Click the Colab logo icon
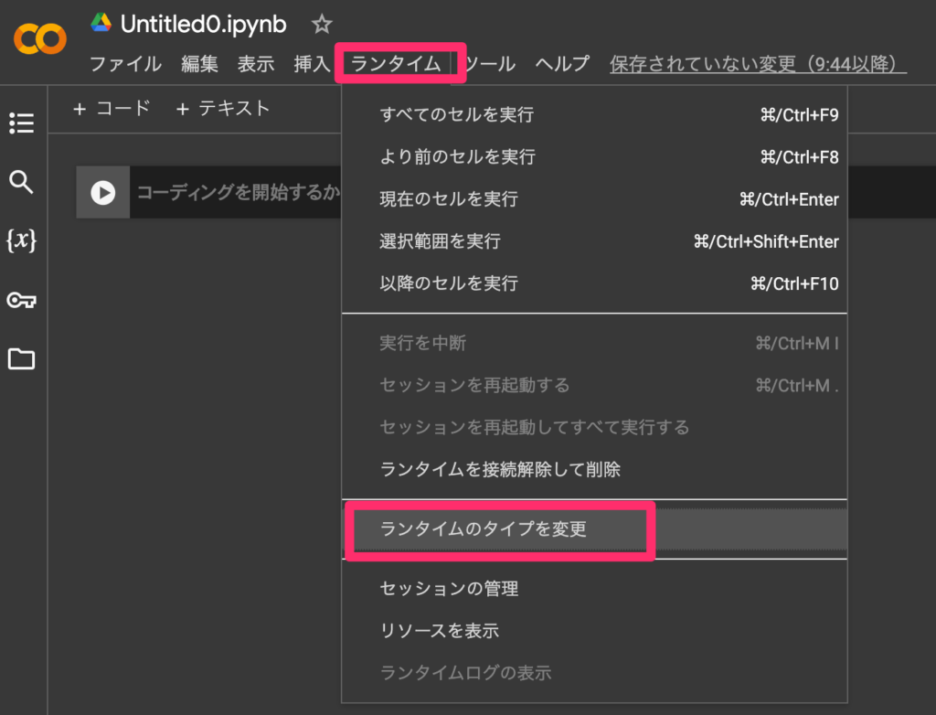 tap(40, 38)
